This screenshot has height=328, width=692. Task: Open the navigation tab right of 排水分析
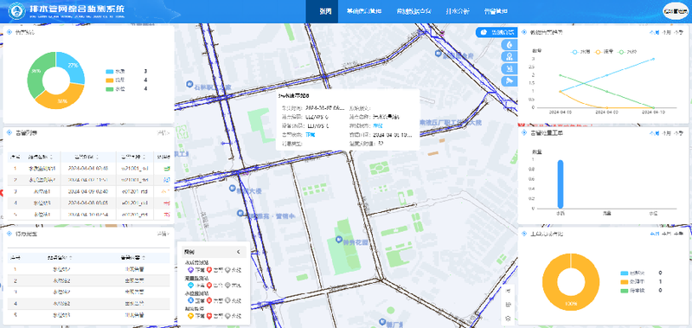[x=496, y=11]
